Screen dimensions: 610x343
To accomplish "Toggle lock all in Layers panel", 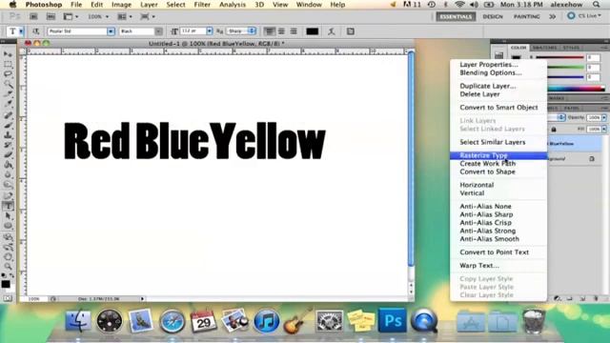I will tap(554, 130).
